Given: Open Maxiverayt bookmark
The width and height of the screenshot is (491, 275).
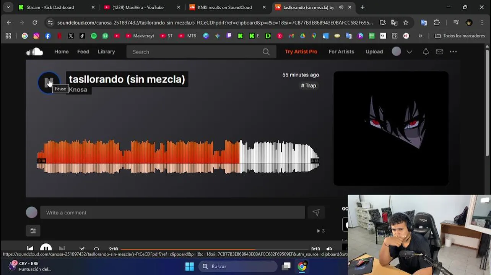Looking at the screenshot, I should coord(140,36).
